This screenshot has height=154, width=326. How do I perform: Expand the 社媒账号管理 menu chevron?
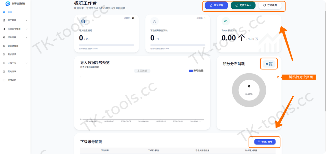click(x=26, y=29)
